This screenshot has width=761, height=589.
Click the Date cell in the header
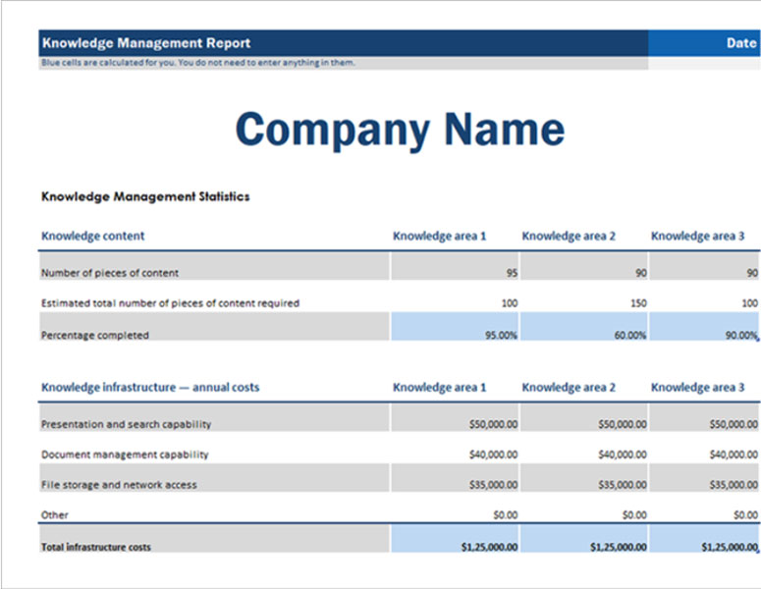(740, 43)
